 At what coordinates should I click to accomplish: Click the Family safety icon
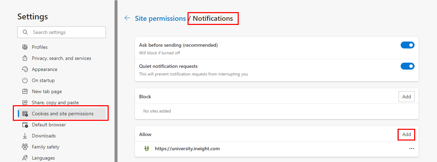pyautogui.click(x=25, y=147)
